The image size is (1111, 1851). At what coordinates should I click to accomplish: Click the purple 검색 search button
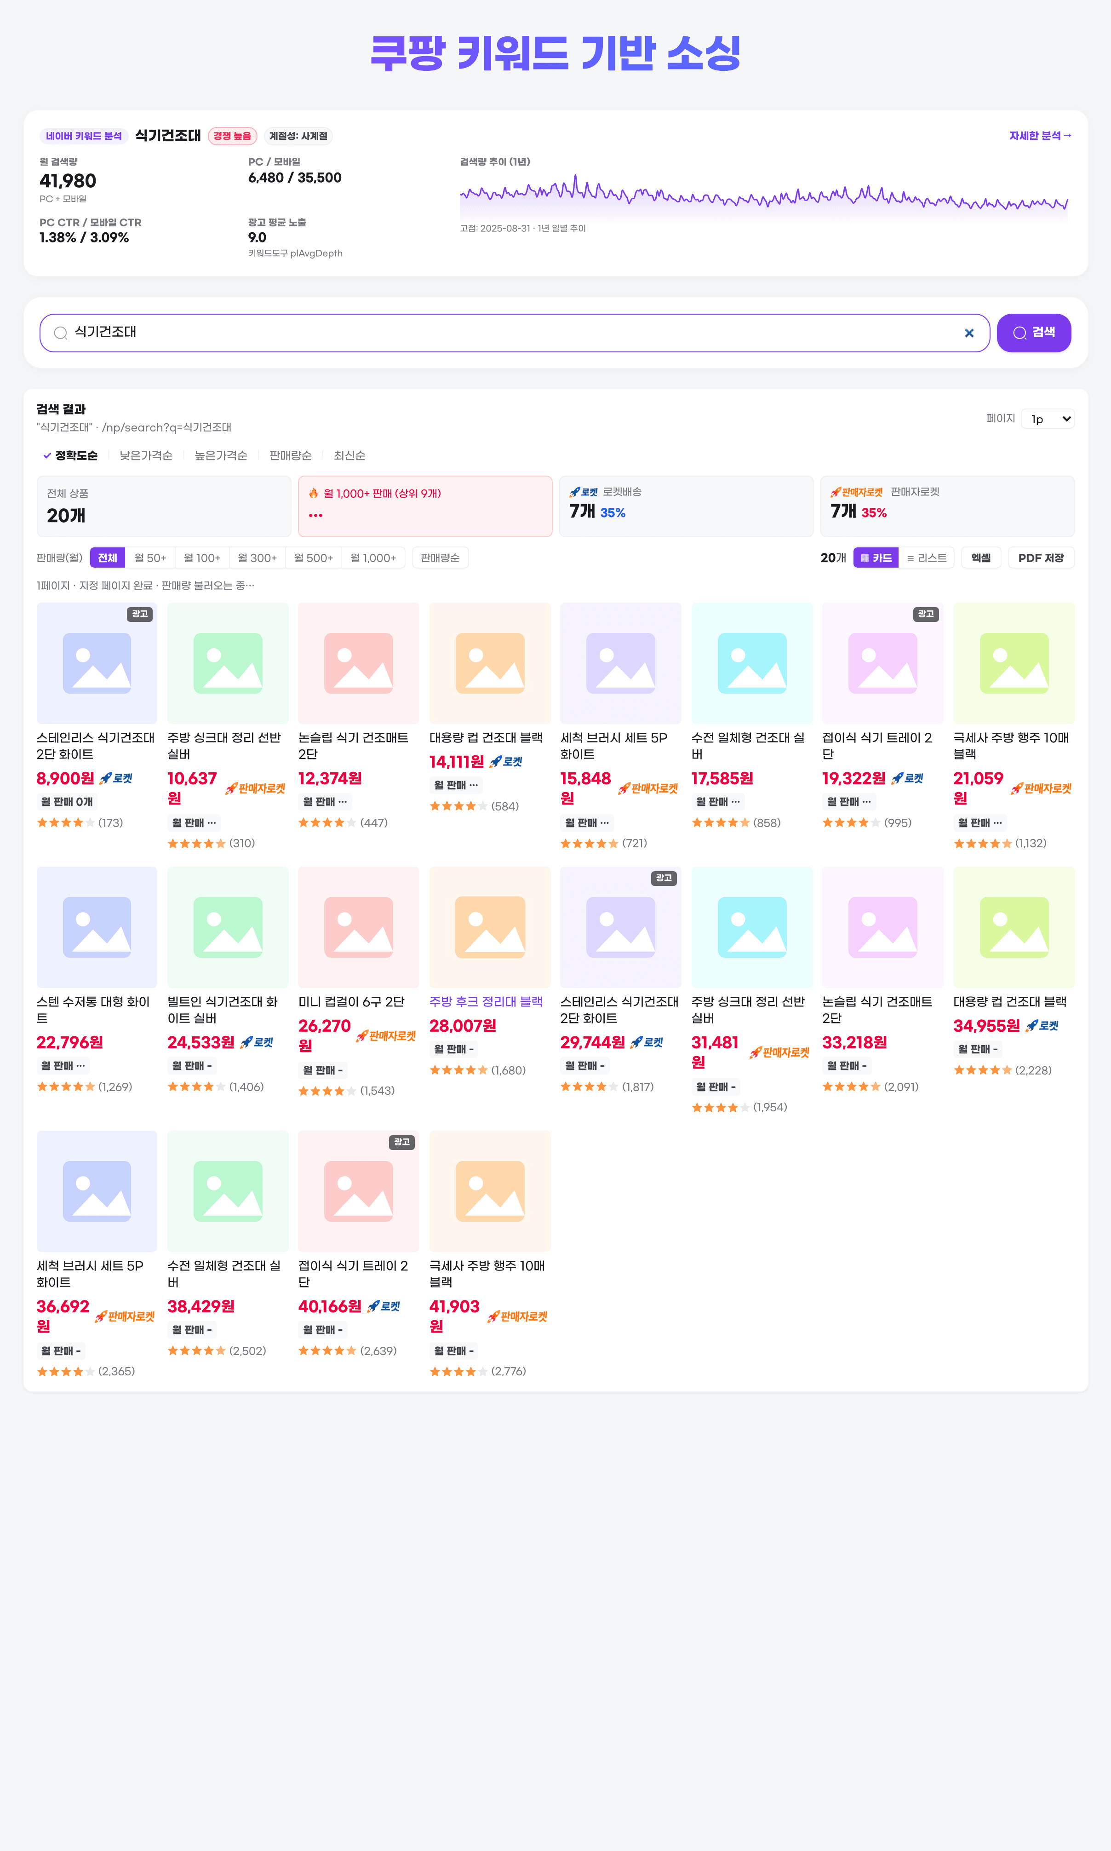(1033, 333)
